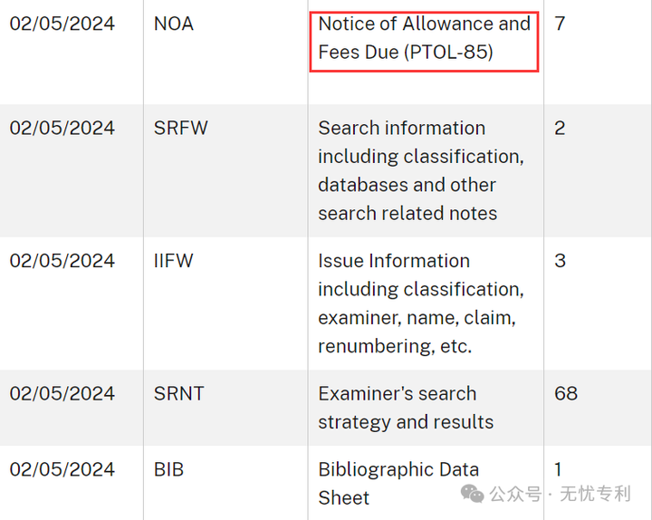The width and height of the screenshot is (652, 520).
Task: Click the page count 1 for BIB
Action: click(558, 469)
